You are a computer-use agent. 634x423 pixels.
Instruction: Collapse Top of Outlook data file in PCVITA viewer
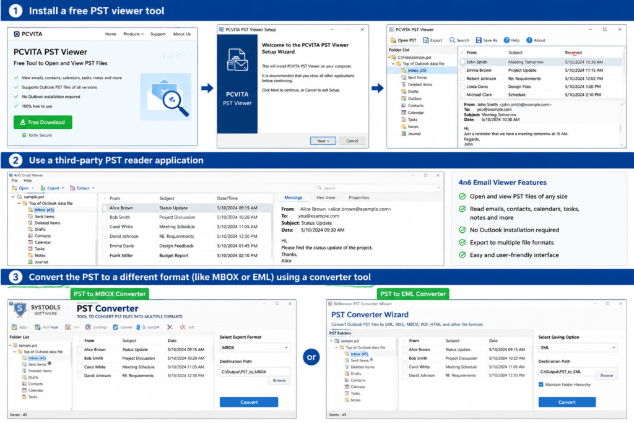(x=393, y=64)
